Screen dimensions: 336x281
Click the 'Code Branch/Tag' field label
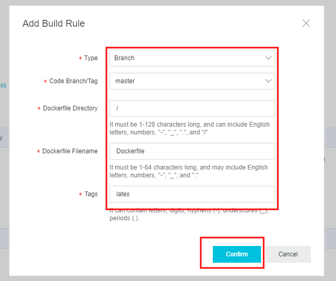(x=73, y=81)
